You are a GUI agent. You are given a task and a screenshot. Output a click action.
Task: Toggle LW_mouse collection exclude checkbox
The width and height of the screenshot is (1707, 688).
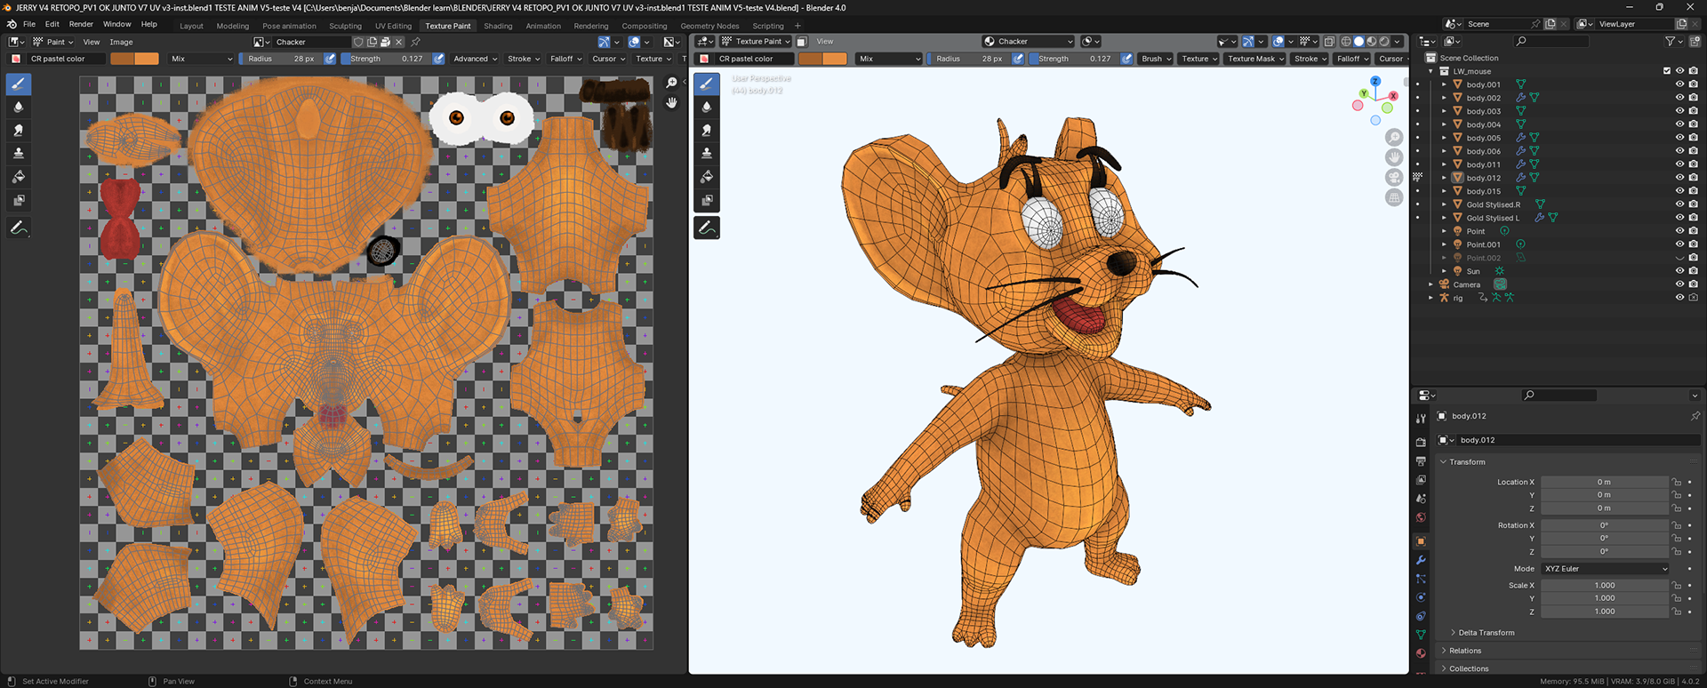(1667, 71)
